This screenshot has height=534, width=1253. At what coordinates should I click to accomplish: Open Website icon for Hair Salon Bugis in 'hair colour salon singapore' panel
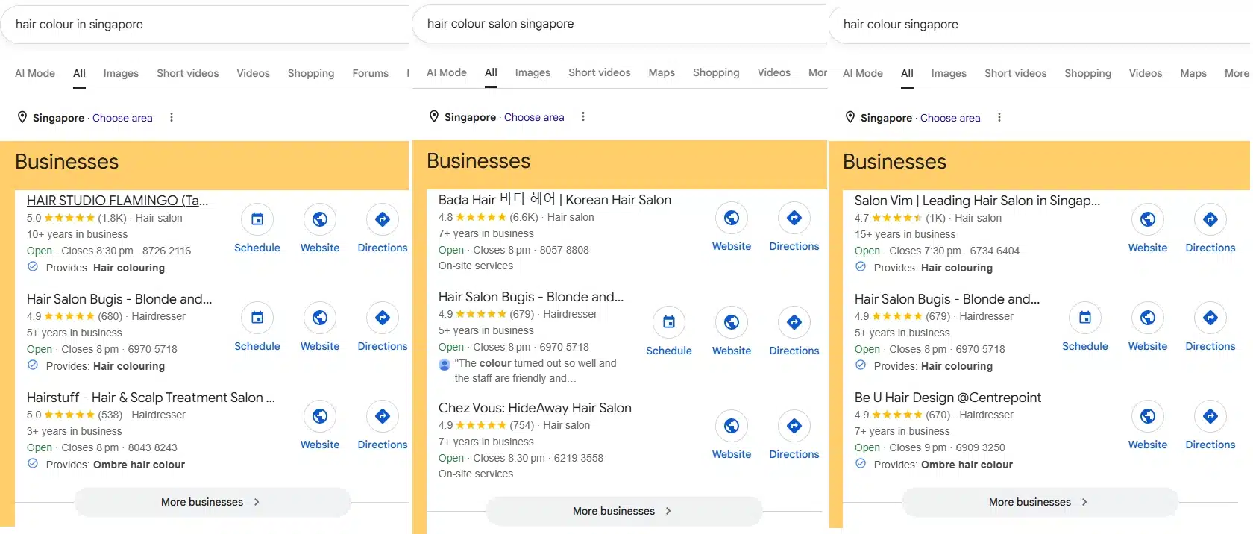pyautogui.click(x=732, y=322)
